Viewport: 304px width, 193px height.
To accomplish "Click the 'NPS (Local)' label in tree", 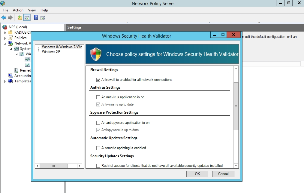I will coord(18,27).
